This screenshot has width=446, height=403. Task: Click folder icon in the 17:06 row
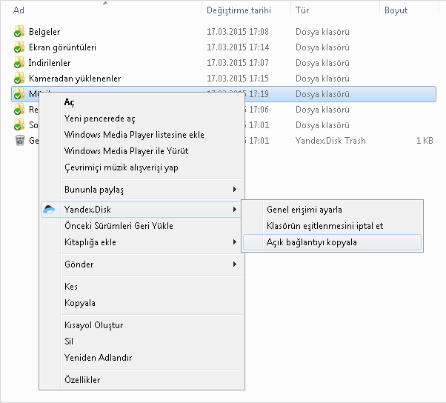click(x=19, y=110)
